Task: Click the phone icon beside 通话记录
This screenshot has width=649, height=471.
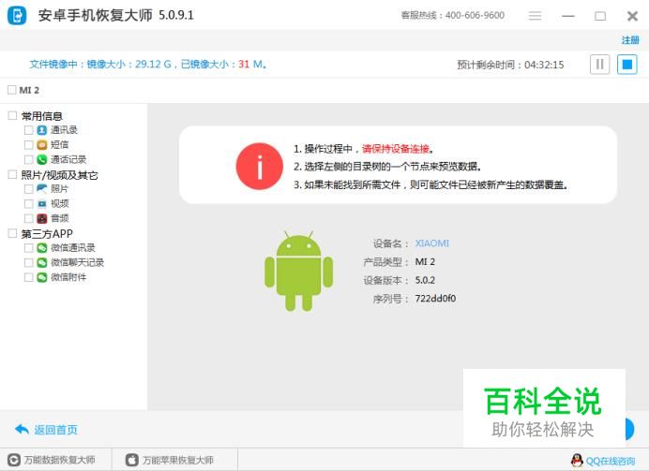Action: pyautogui.click(x=42, y=159)
